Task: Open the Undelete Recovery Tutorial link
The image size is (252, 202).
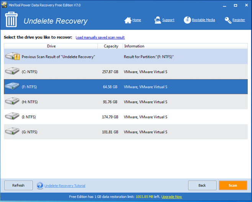Action: pyautogui.click(x=65, y=186)
